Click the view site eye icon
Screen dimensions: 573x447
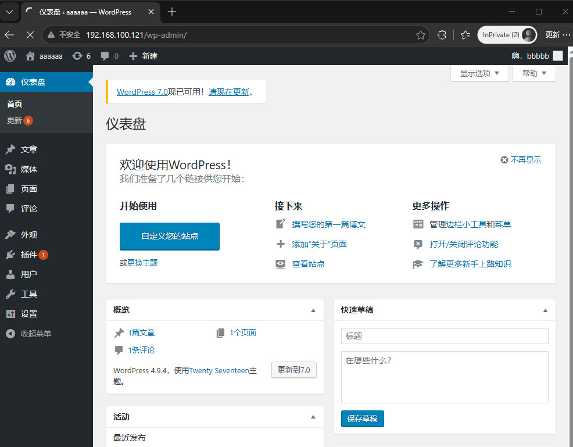pos(280,264)
